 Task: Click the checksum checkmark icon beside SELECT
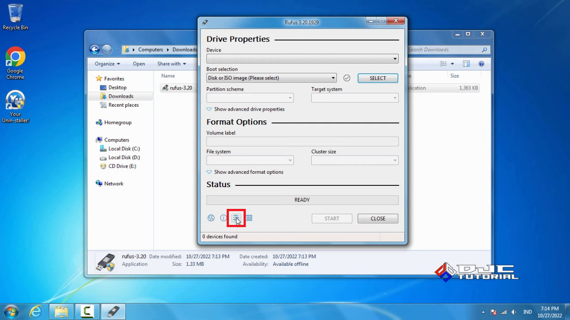tap(347, 78)
